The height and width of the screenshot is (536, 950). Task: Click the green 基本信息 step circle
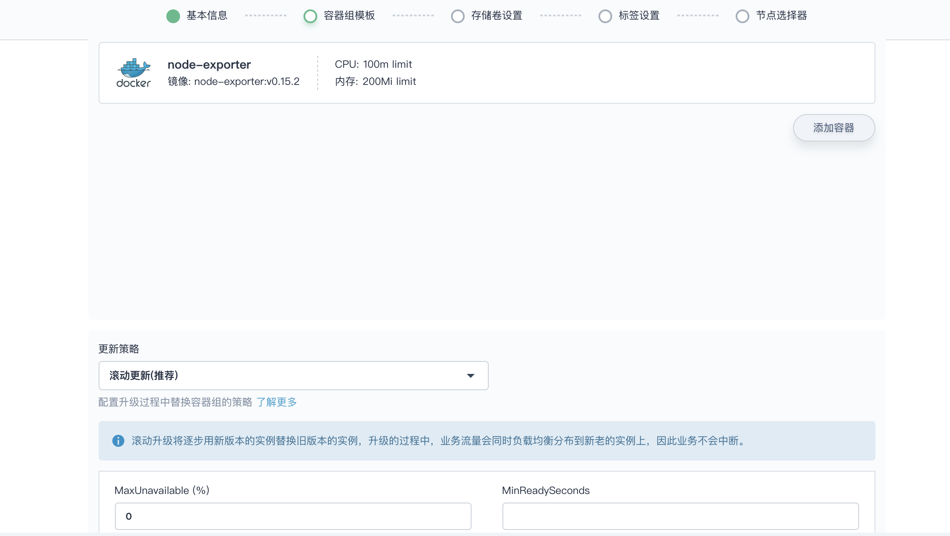pyautogui.click(x=173, y=16)
